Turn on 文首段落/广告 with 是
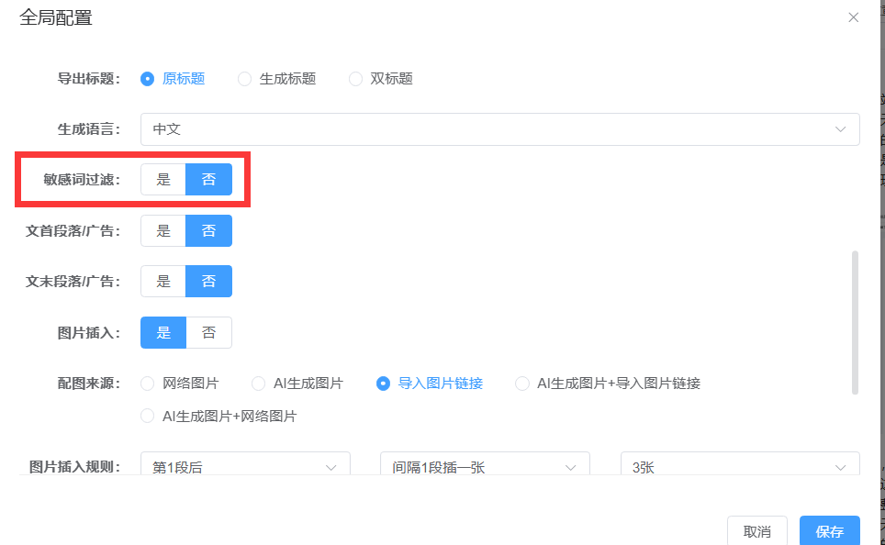The image size is (885, 545). pos(163,230)
